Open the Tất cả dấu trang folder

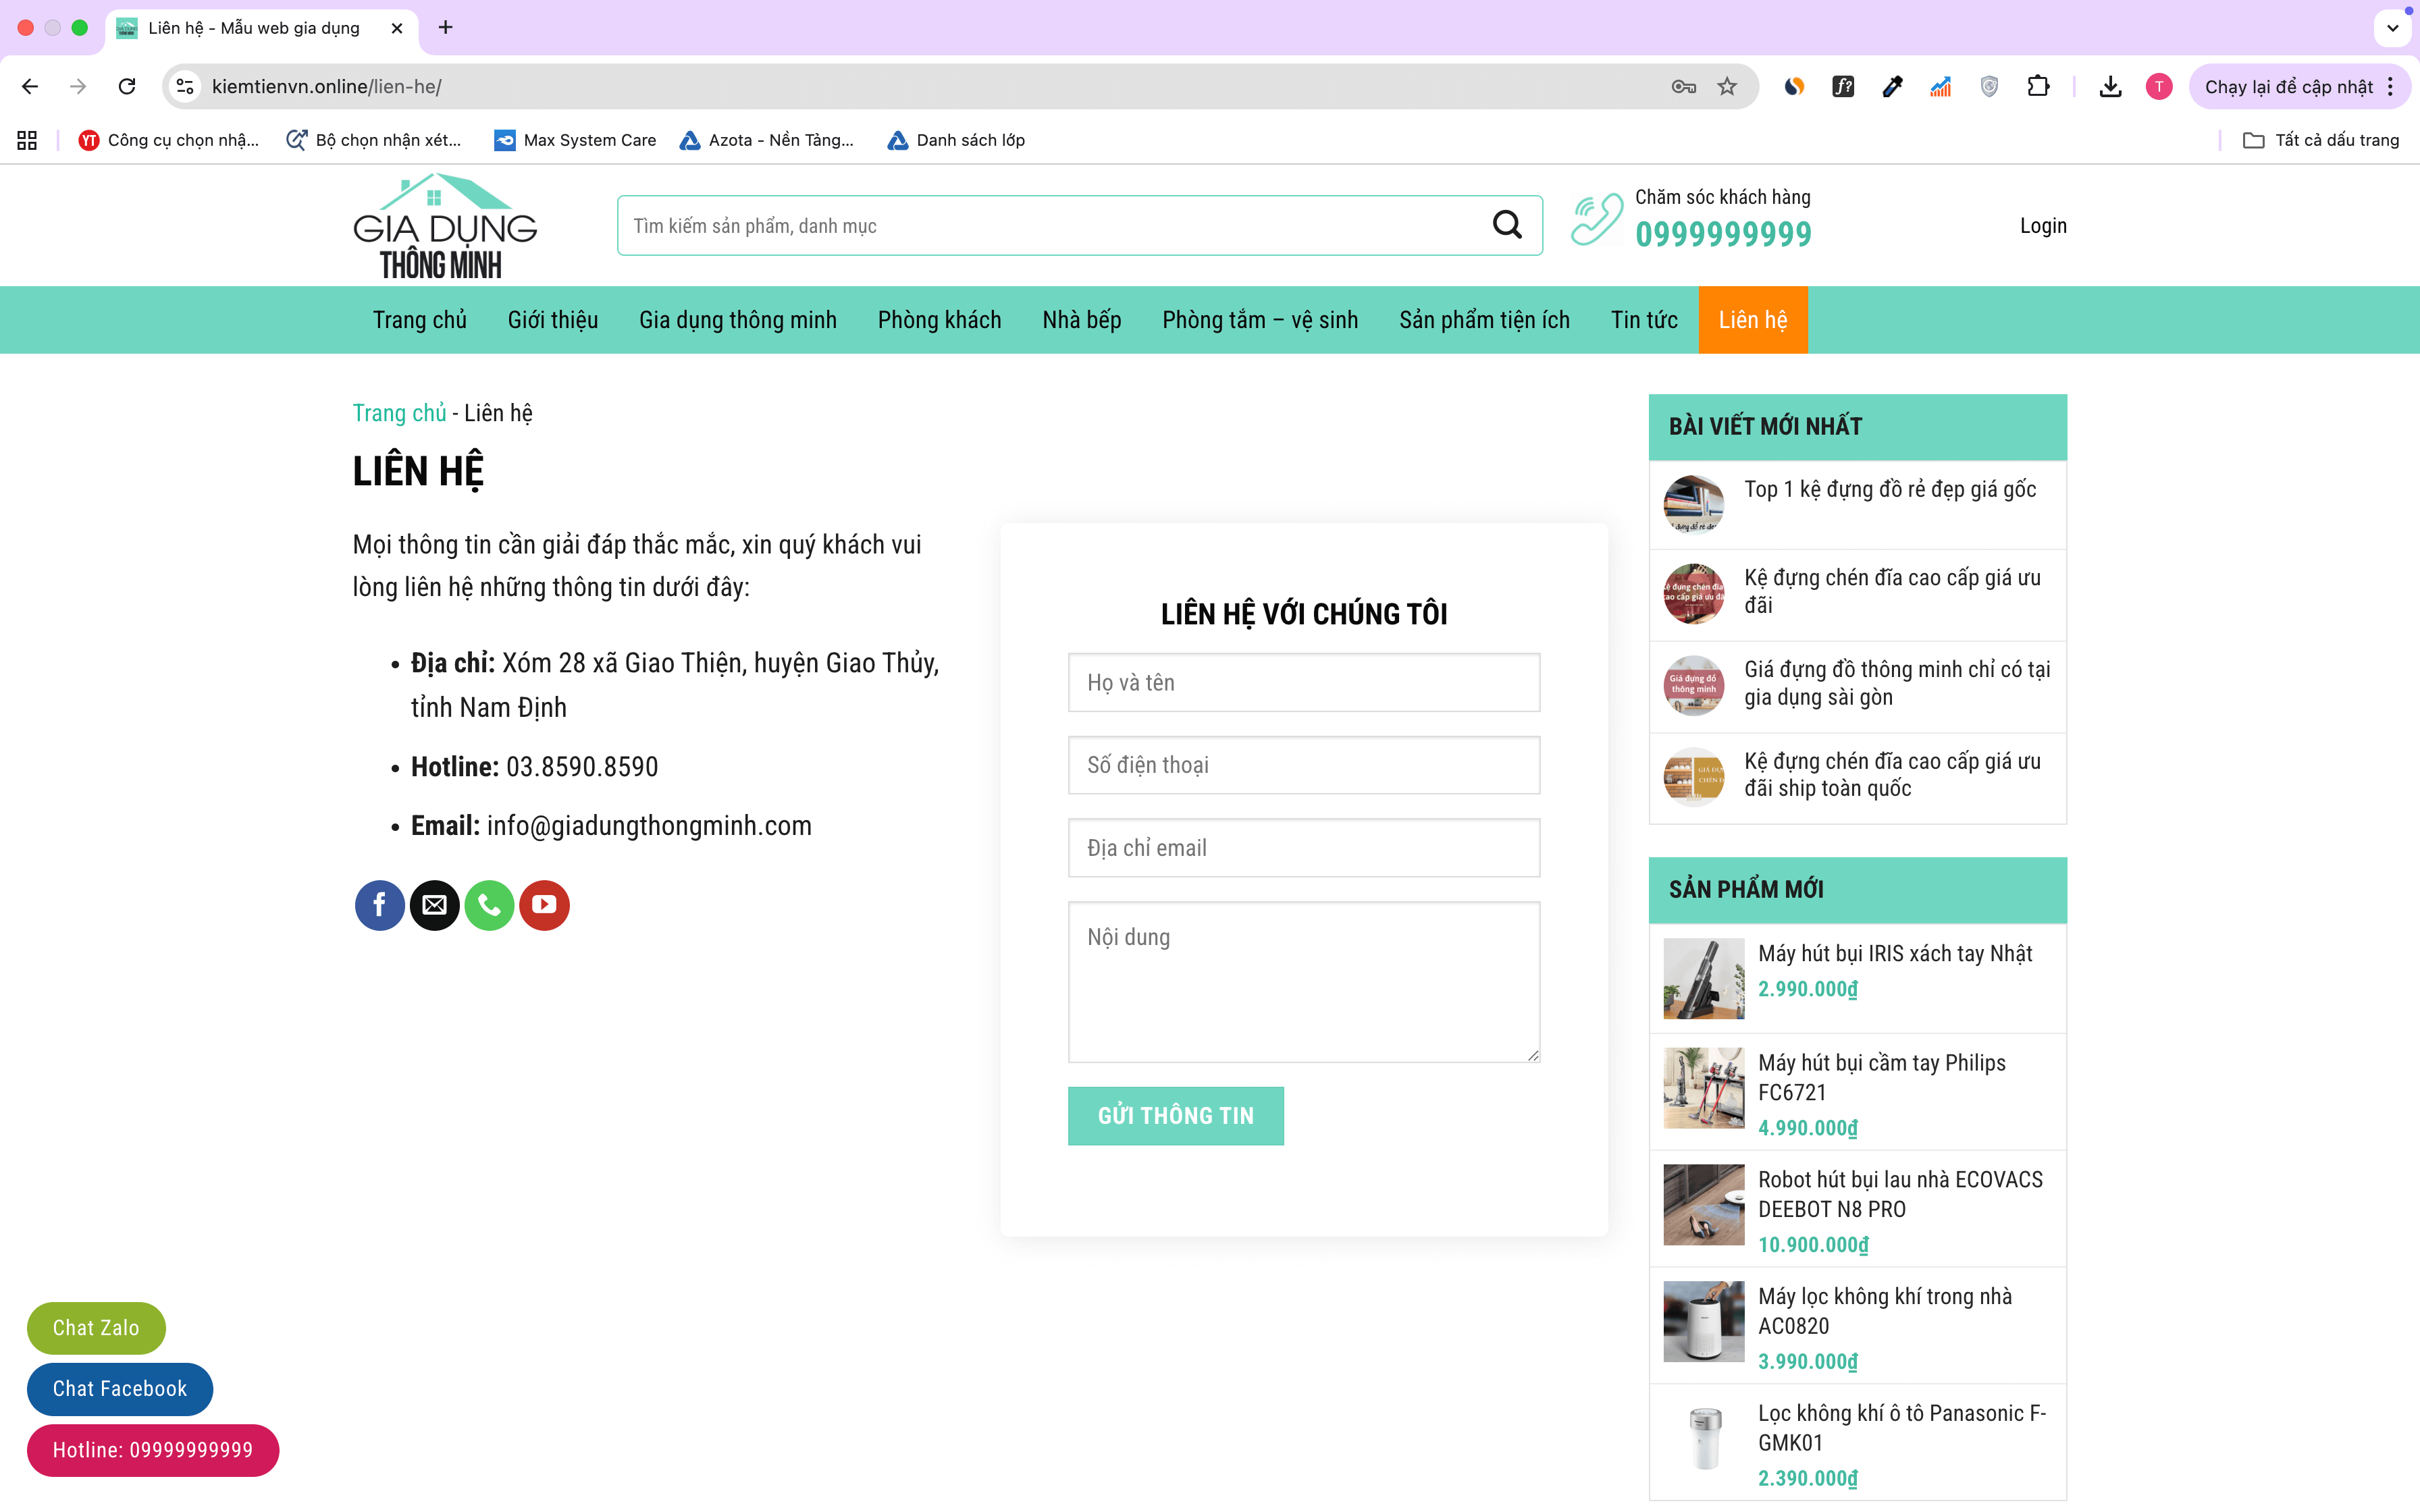click(x=2321, y=140)
